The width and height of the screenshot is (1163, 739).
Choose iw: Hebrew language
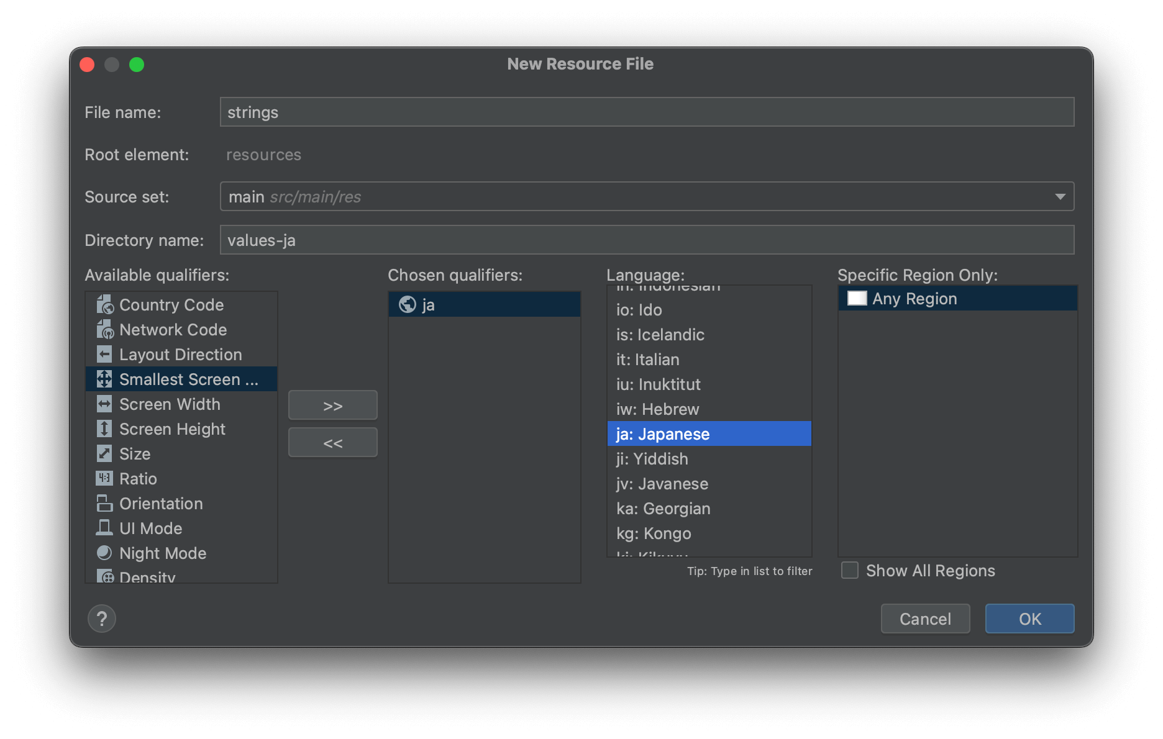coord(709,409)
